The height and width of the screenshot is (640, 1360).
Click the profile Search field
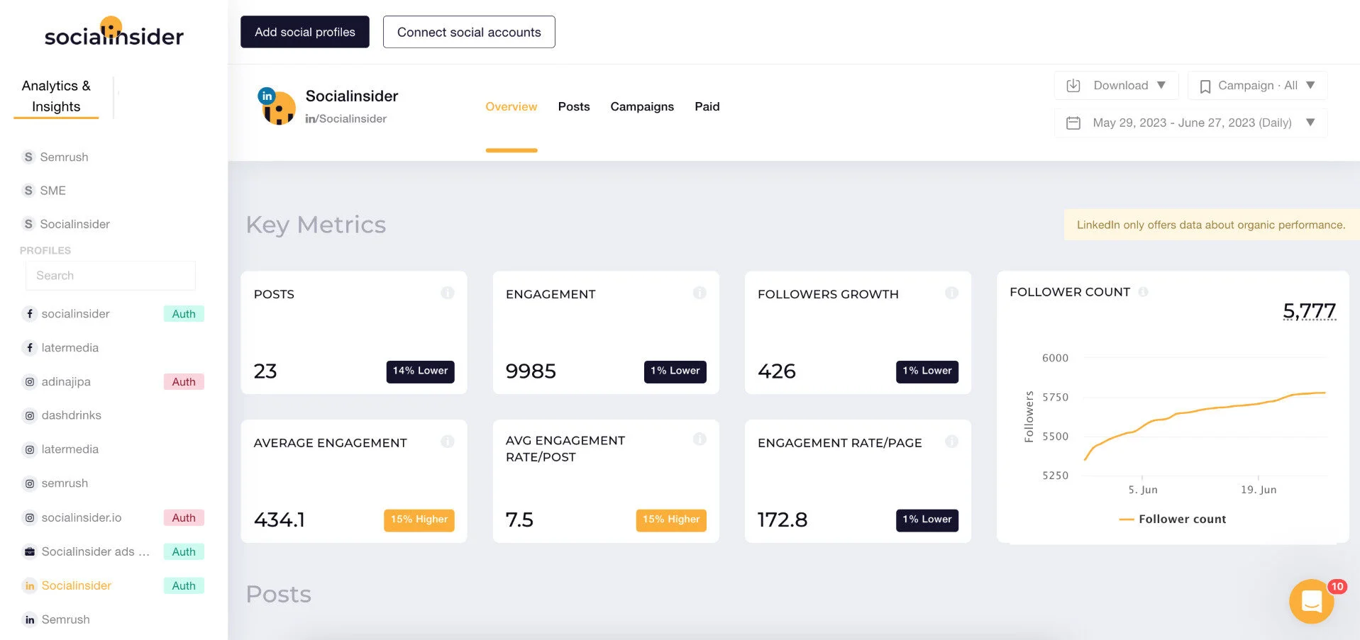(x=110, y=275)
